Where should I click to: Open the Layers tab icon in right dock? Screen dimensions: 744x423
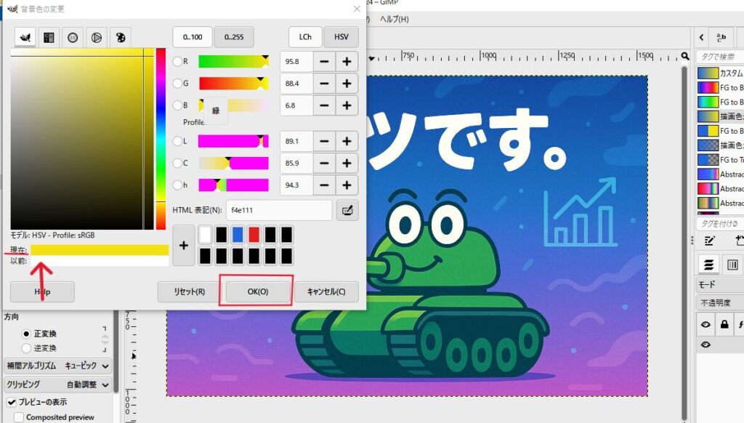[708, 265]
